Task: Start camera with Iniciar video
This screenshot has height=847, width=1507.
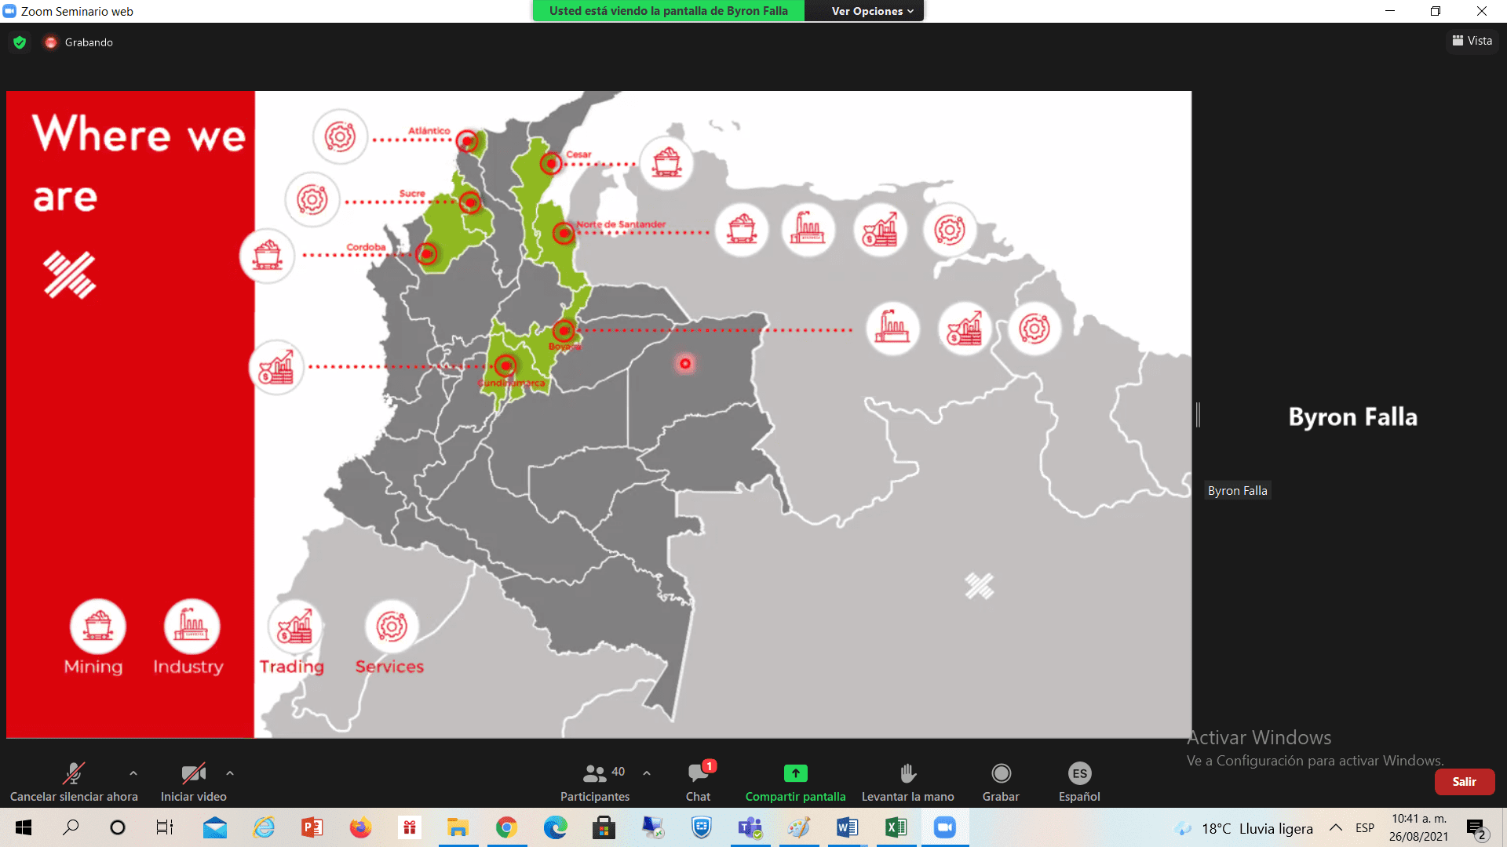Action: [193, 782]
